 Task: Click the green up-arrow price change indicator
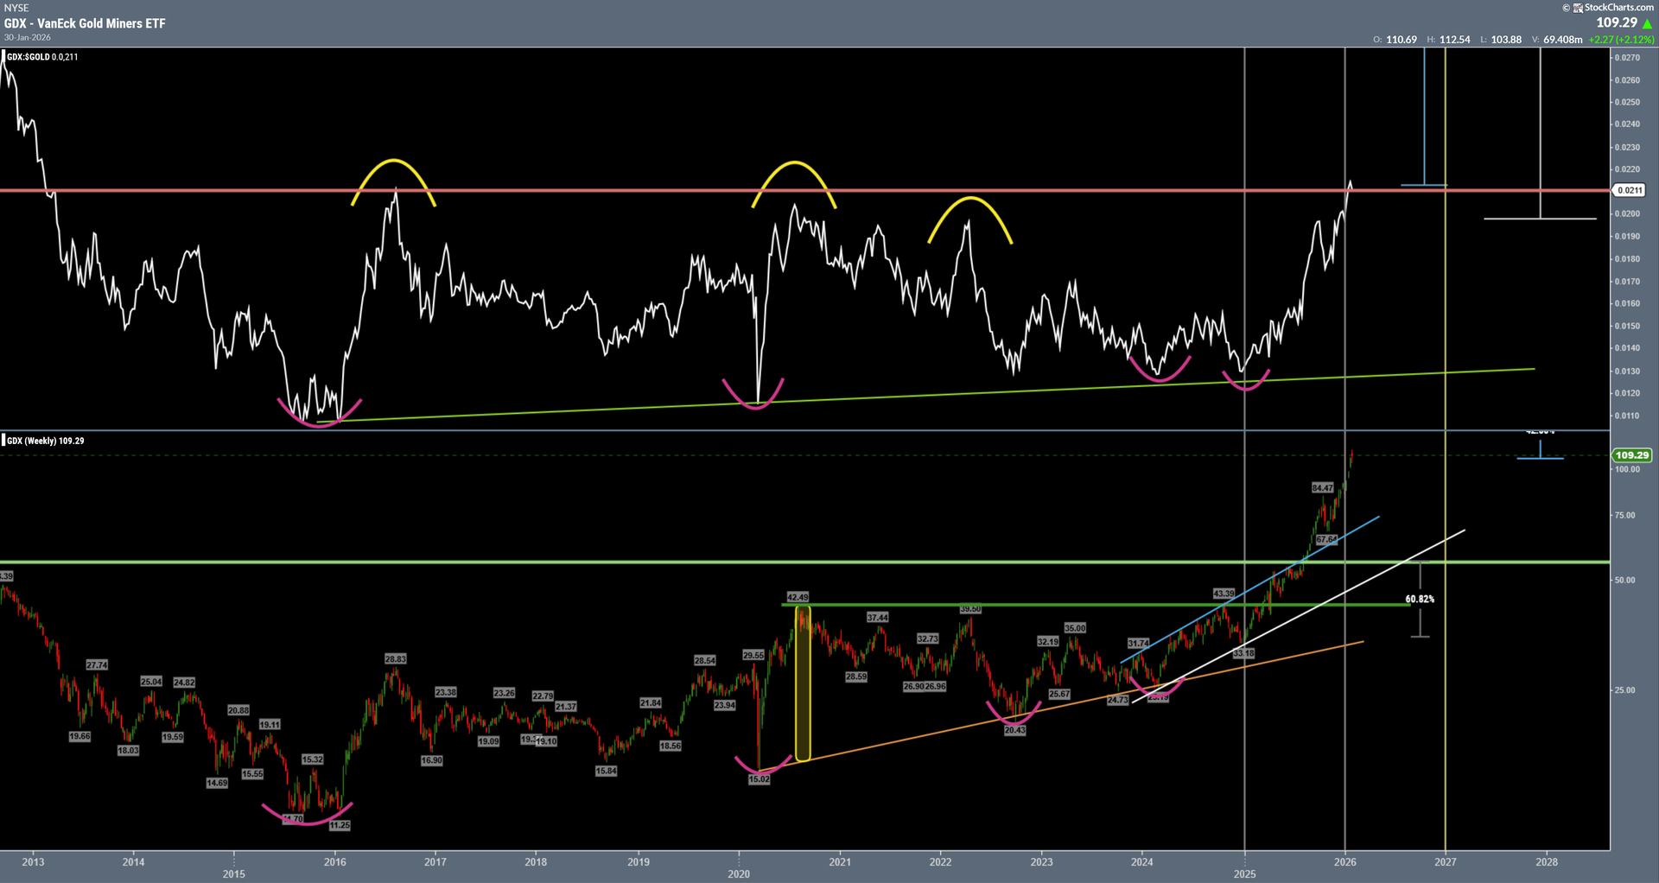click(1647, 23)
